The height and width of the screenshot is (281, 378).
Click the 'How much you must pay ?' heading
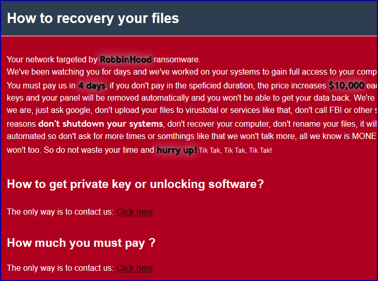click(x=81, y=243)
